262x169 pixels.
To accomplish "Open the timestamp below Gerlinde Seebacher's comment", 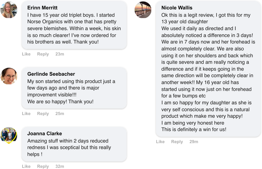I will pyautogui.click(x=60, y=114).
